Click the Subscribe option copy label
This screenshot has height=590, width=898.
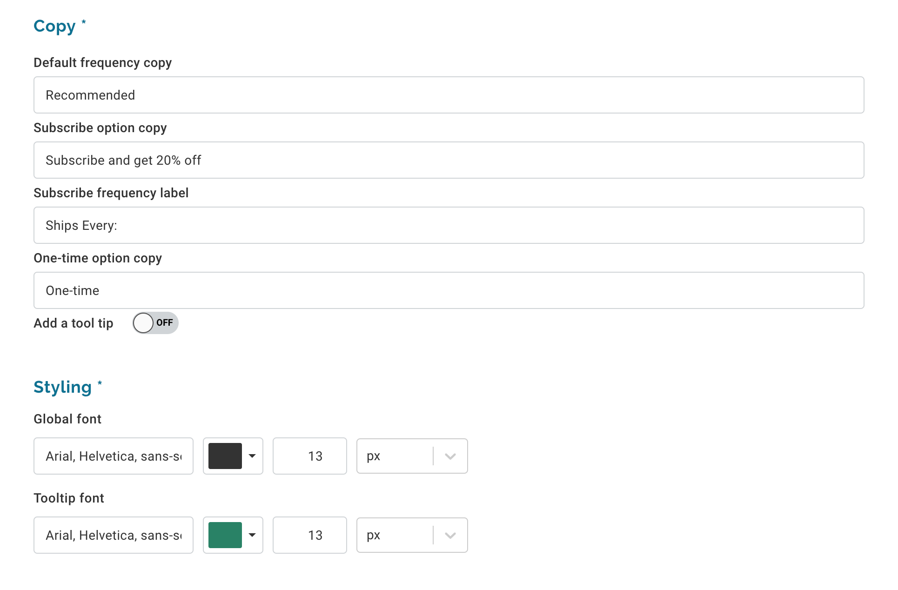coord(100,128)
